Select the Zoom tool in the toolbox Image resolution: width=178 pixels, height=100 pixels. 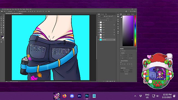click(4, 33)
